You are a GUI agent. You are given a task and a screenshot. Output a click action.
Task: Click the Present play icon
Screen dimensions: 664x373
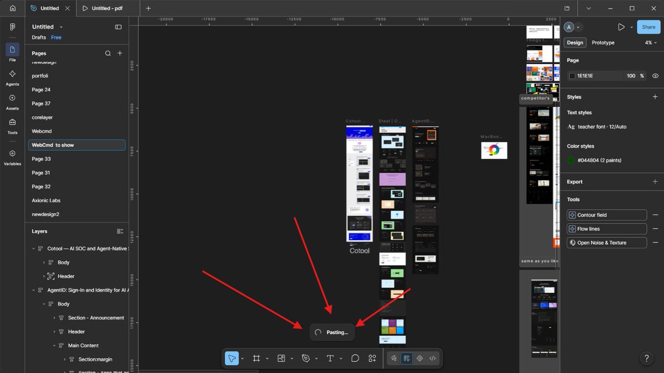pos(621,27)
